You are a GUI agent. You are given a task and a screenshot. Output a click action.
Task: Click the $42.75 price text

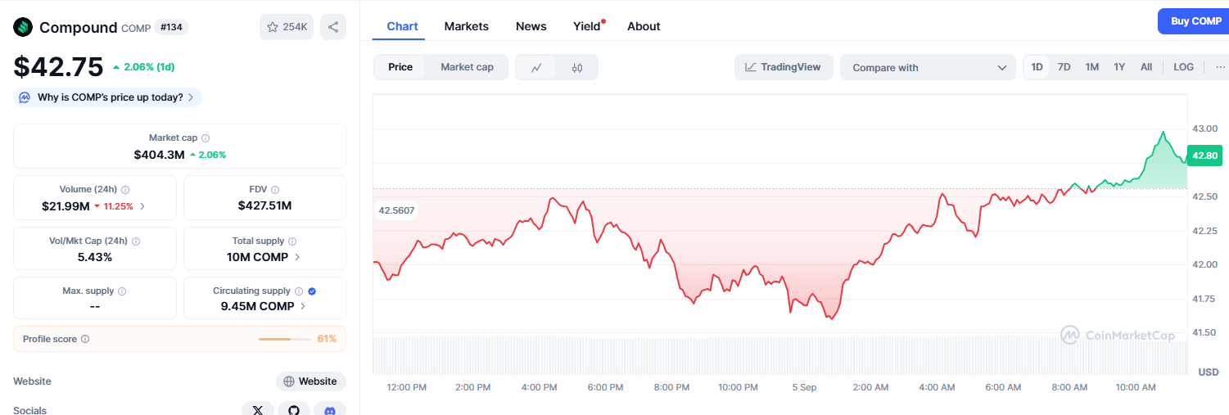coord(58,66)
